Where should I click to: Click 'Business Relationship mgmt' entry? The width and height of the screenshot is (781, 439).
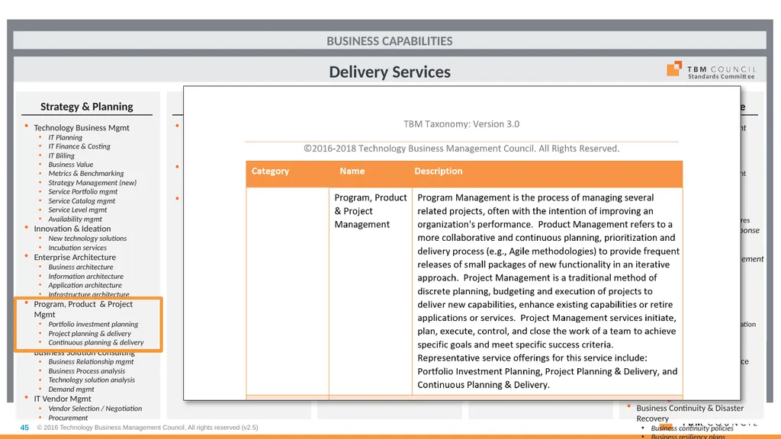(x=92, y=362)
